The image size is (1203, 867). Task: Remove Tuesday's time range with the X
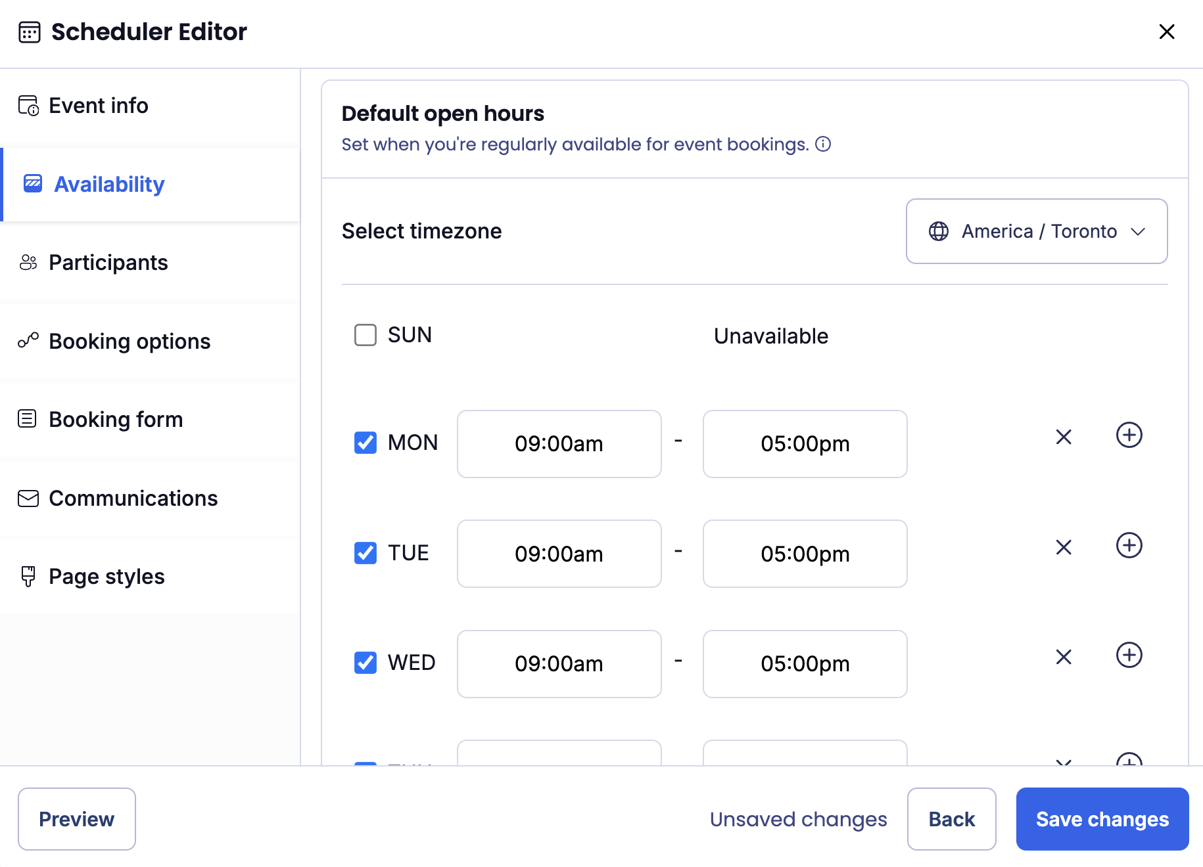(1063, 546)
